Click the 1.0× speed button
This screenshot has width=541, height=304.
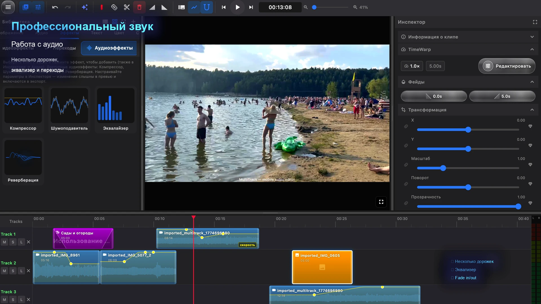pos(412,66)
